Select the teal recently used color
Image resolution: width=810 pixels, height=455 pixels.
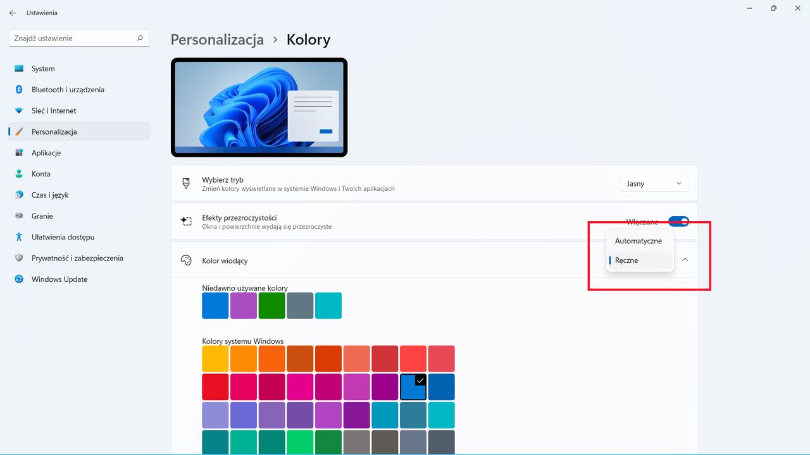point(328,305)
